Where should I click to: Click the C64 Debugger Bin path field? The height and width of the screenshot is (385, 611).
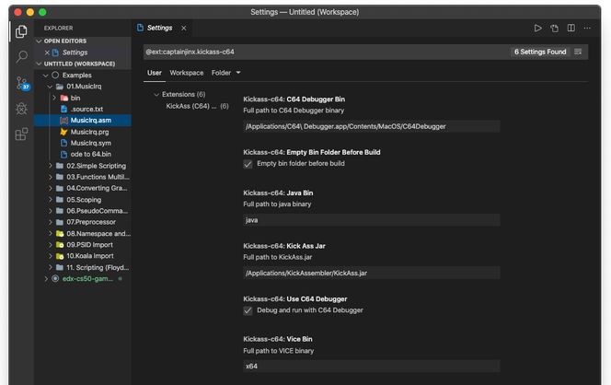(372, 126)
